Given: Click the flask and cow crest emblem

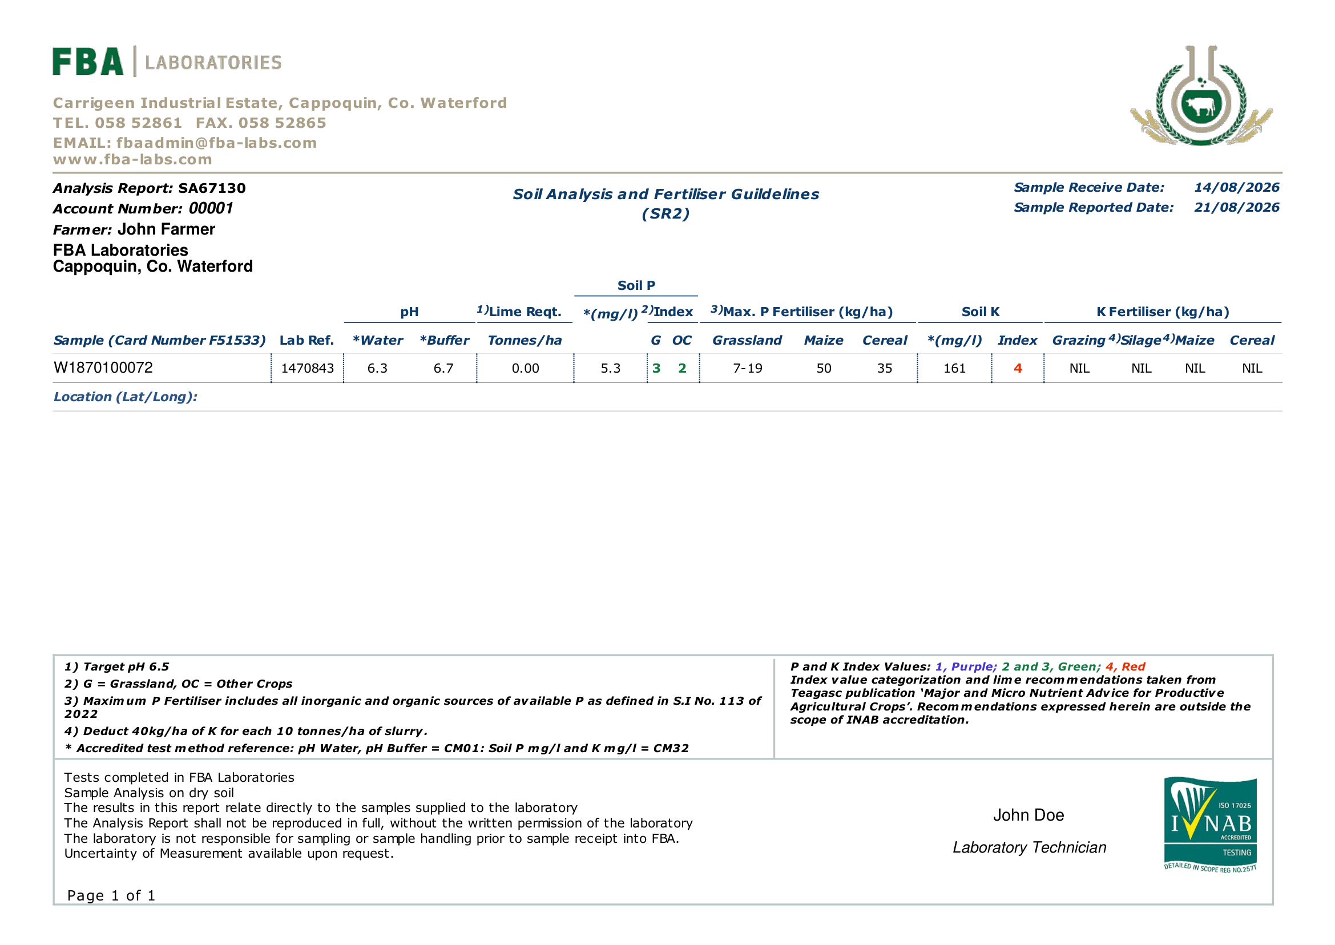Looking at the screenshot, I should point(1201,95).
